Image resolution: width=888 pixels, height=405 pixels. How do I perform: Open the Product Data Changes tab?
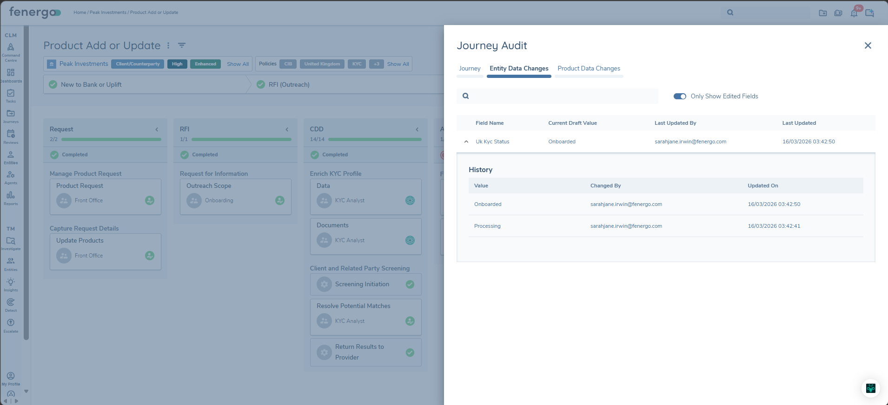[589, 69]
